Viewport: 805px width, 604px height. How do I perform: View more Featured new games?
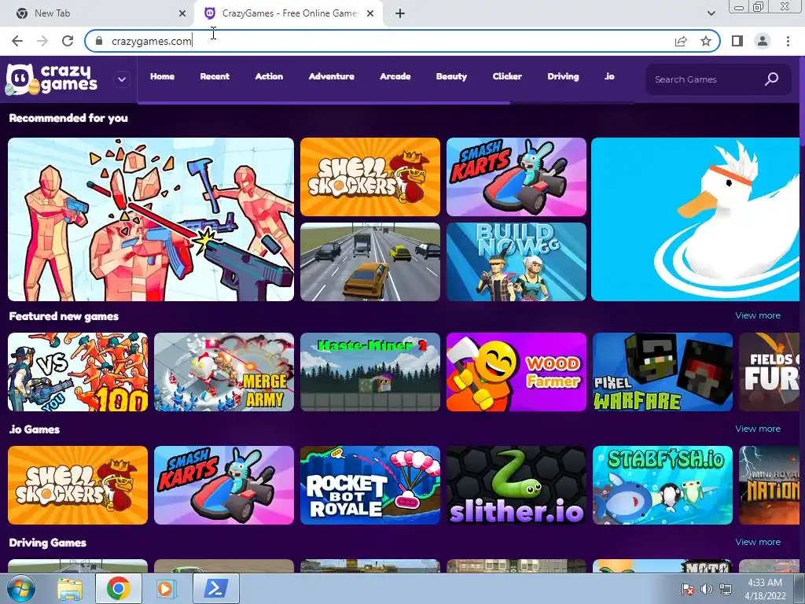758,315
